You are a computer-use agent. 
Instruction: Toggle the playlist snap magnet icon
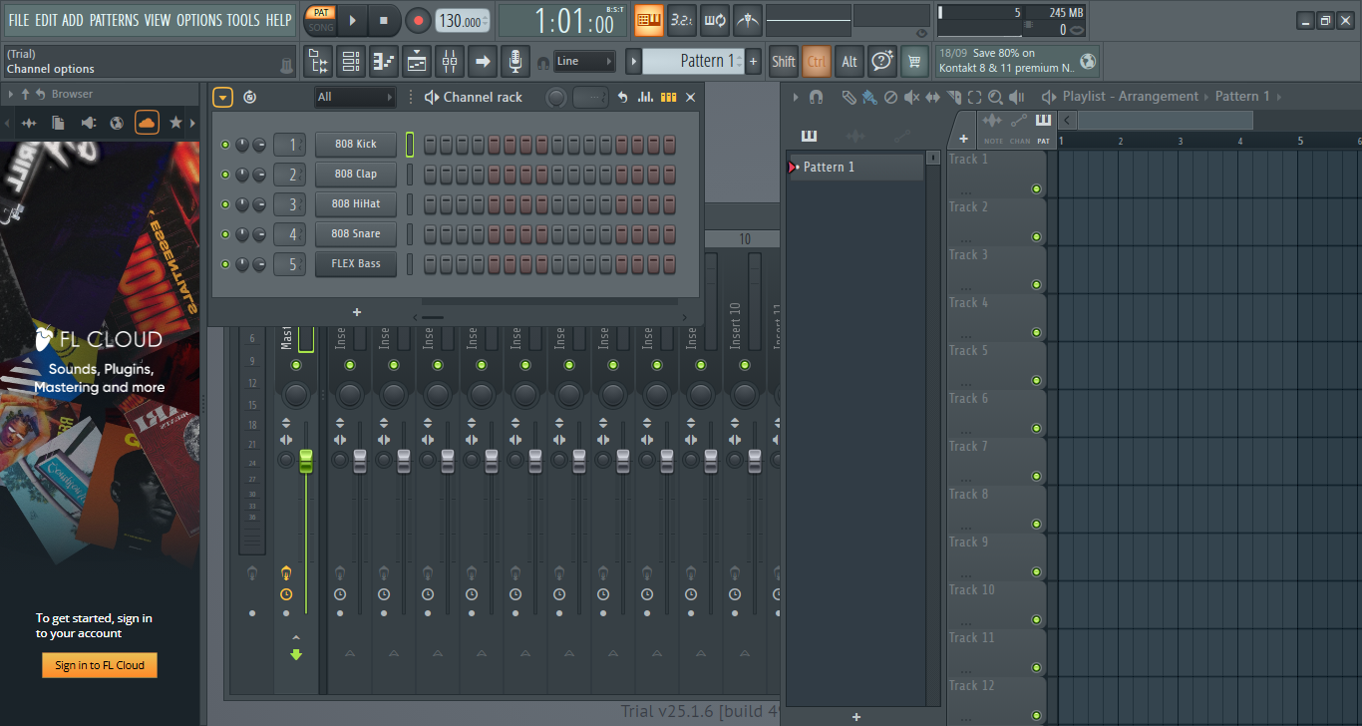816,97
